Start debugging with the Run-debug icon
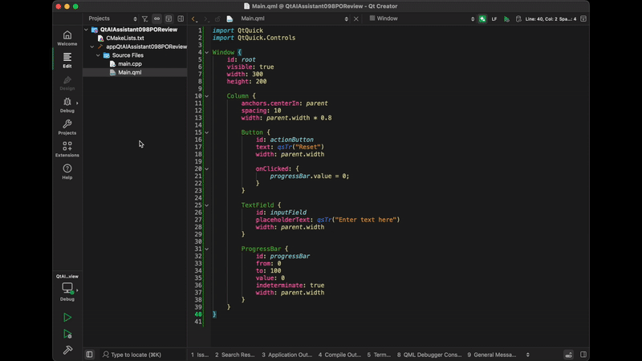The image size is (642, 361). tap(67, 334)
